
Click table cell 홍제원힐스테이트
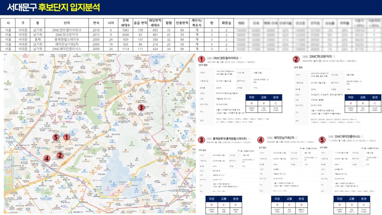[67, 39]
